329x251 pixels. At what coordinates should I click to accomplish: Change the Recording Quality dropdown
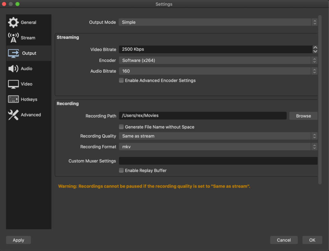point(218,136)
